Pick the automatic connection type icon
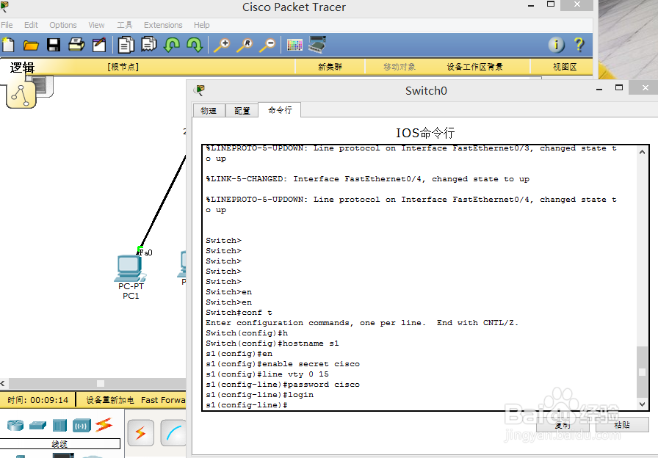 (140, 432)
